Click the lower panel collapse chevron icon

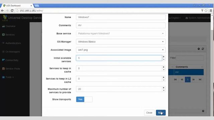pyautogui.click(x=203, y=111)
